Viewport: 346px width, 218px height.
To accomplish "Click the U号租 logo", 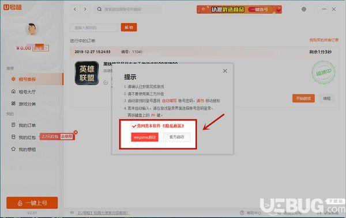I will click(13, 7).
